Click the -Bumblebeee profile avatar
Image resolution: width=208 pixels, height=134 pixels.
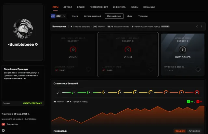pos(23,29)
